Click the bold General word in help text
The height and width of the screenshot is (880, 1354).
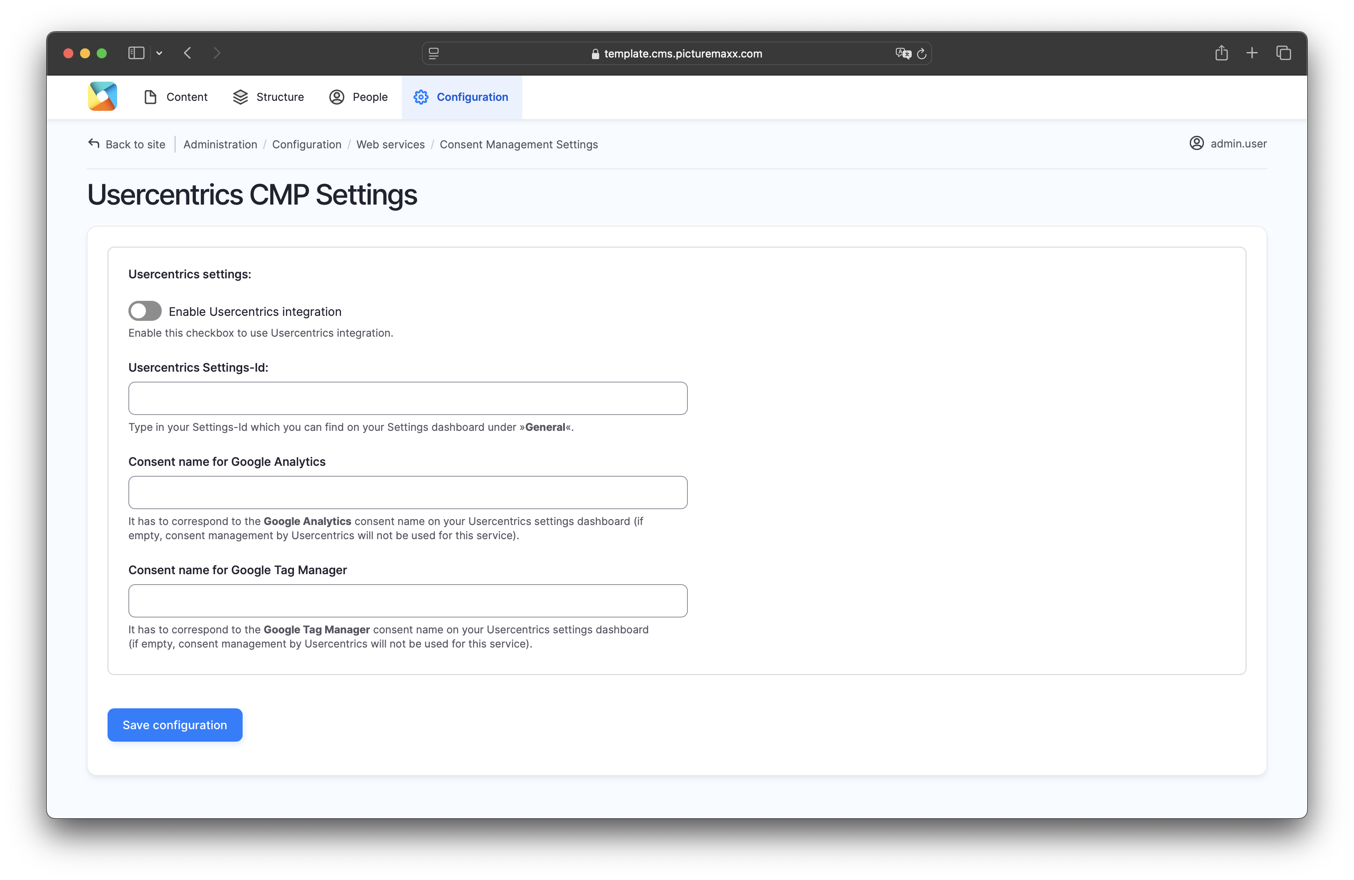coord(545,427)
